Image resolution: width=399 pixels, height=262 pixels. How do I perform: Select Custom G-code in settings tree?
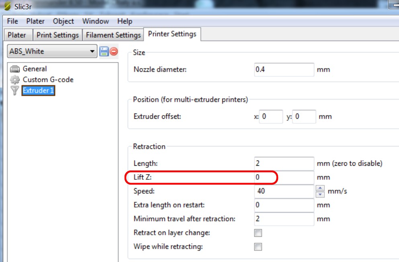(48, 79)
